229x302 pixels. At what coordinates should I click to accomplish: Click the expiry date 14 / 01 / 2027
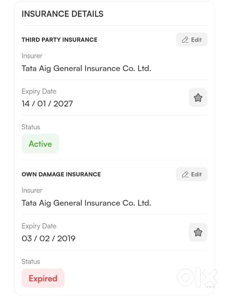[x=47, y=104]
